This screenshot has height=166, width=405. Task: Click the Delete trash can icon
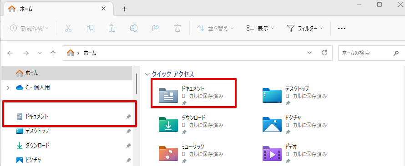click(x=177, y=28)
